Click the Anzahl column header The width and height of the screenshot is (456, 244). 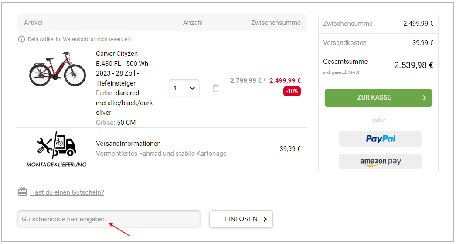(193, 23)
